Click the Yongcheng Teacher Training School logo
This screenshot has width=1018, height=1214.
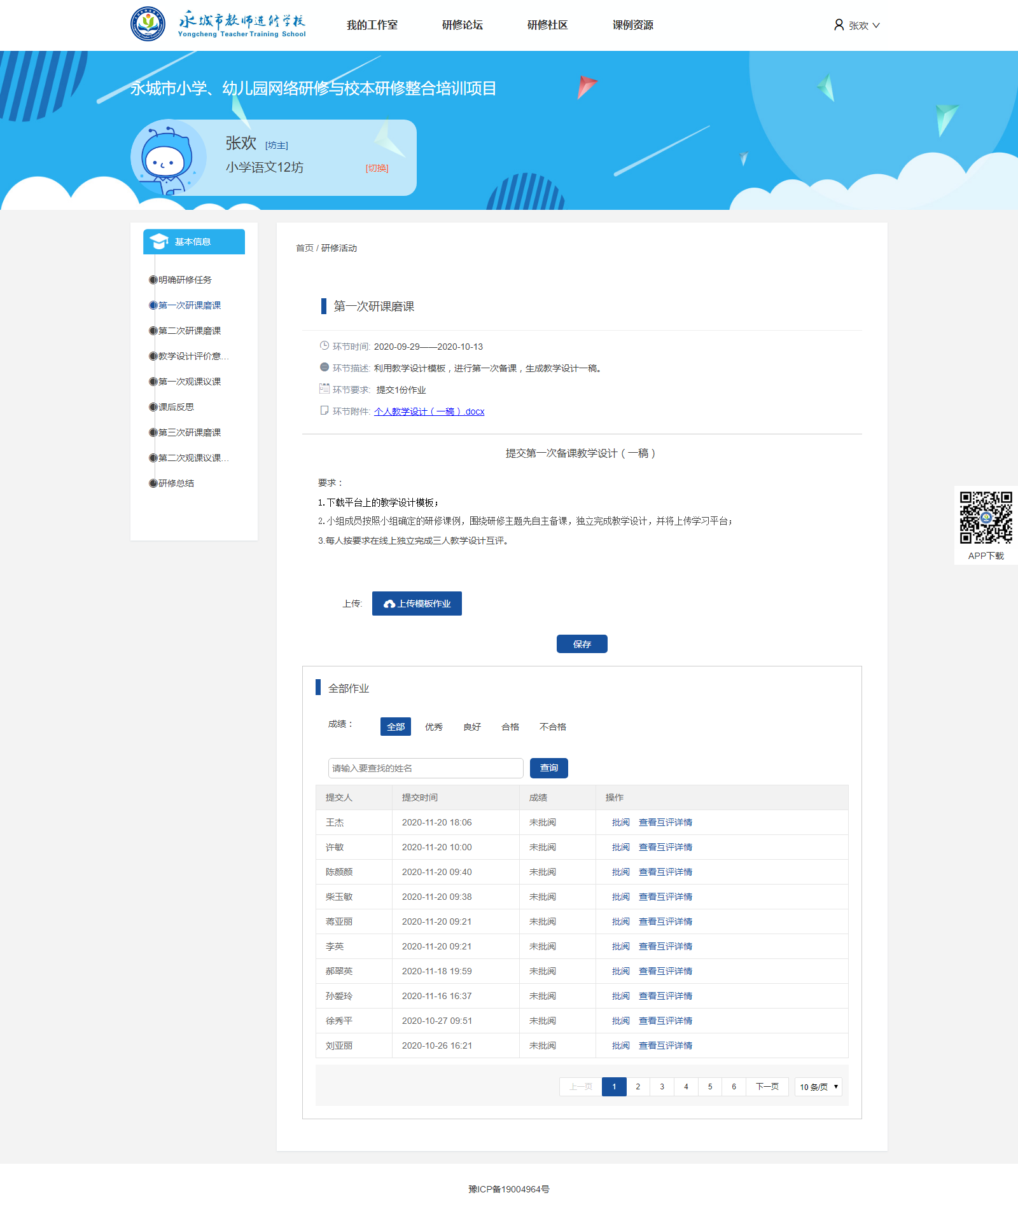click(x=218, y=24)
